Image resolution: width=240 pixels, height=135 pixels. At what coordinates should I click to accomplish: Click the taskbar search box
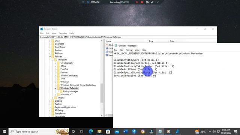[x=39, y=132]
